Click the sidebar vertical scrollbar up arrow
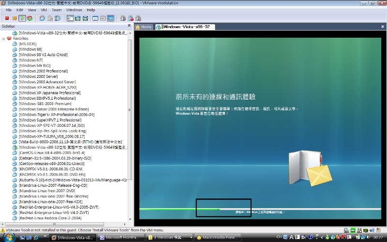Image resolution: width=387 pixels, height=242 pixels. (130, 33)
